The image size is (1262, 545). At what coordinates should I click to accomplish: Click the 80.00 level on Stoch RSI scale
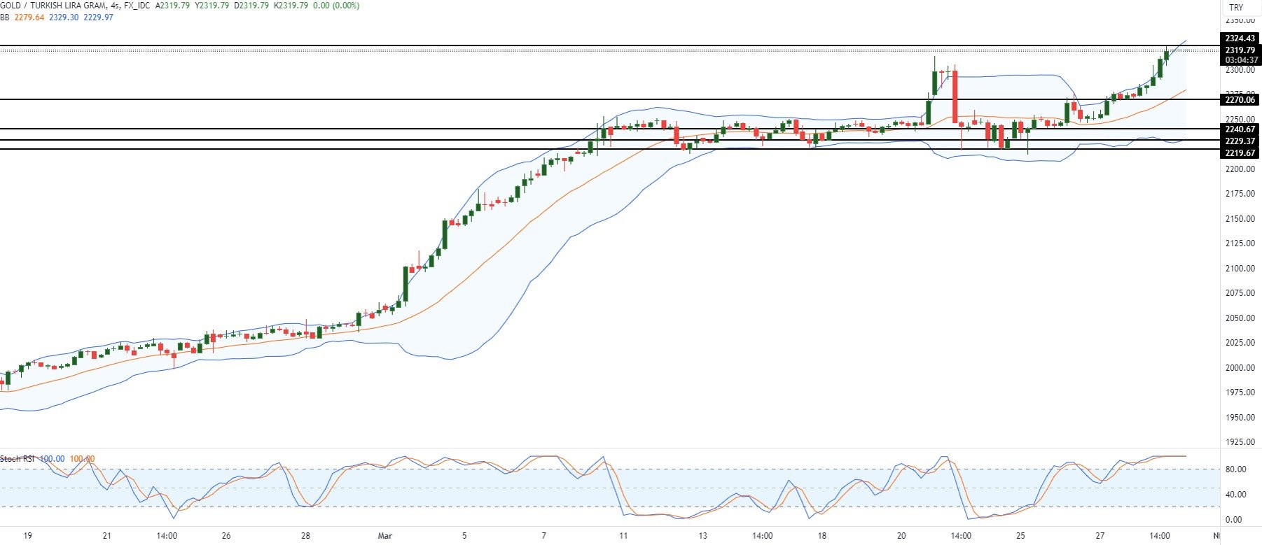coord(1235,469)
